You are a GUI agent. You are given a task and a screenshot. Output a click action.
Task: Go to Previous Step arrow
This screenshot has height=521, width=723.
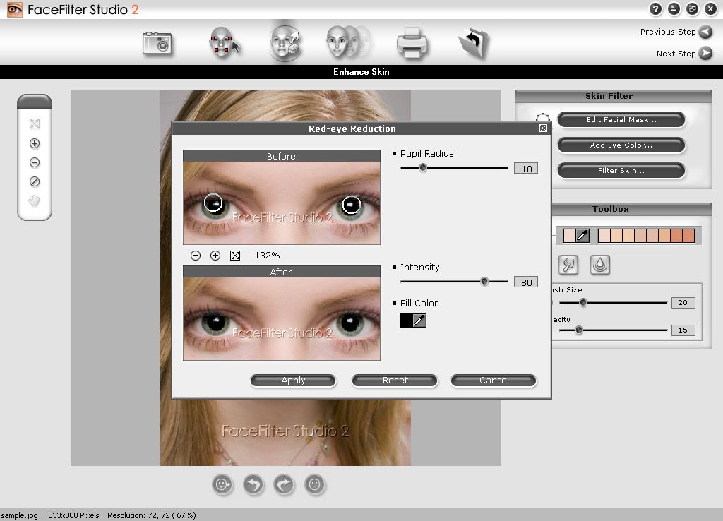[705, 32]
